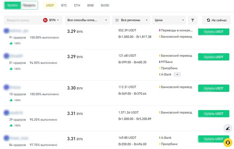
Task: Open the funnel filter icon
Action: pos(192,20)
